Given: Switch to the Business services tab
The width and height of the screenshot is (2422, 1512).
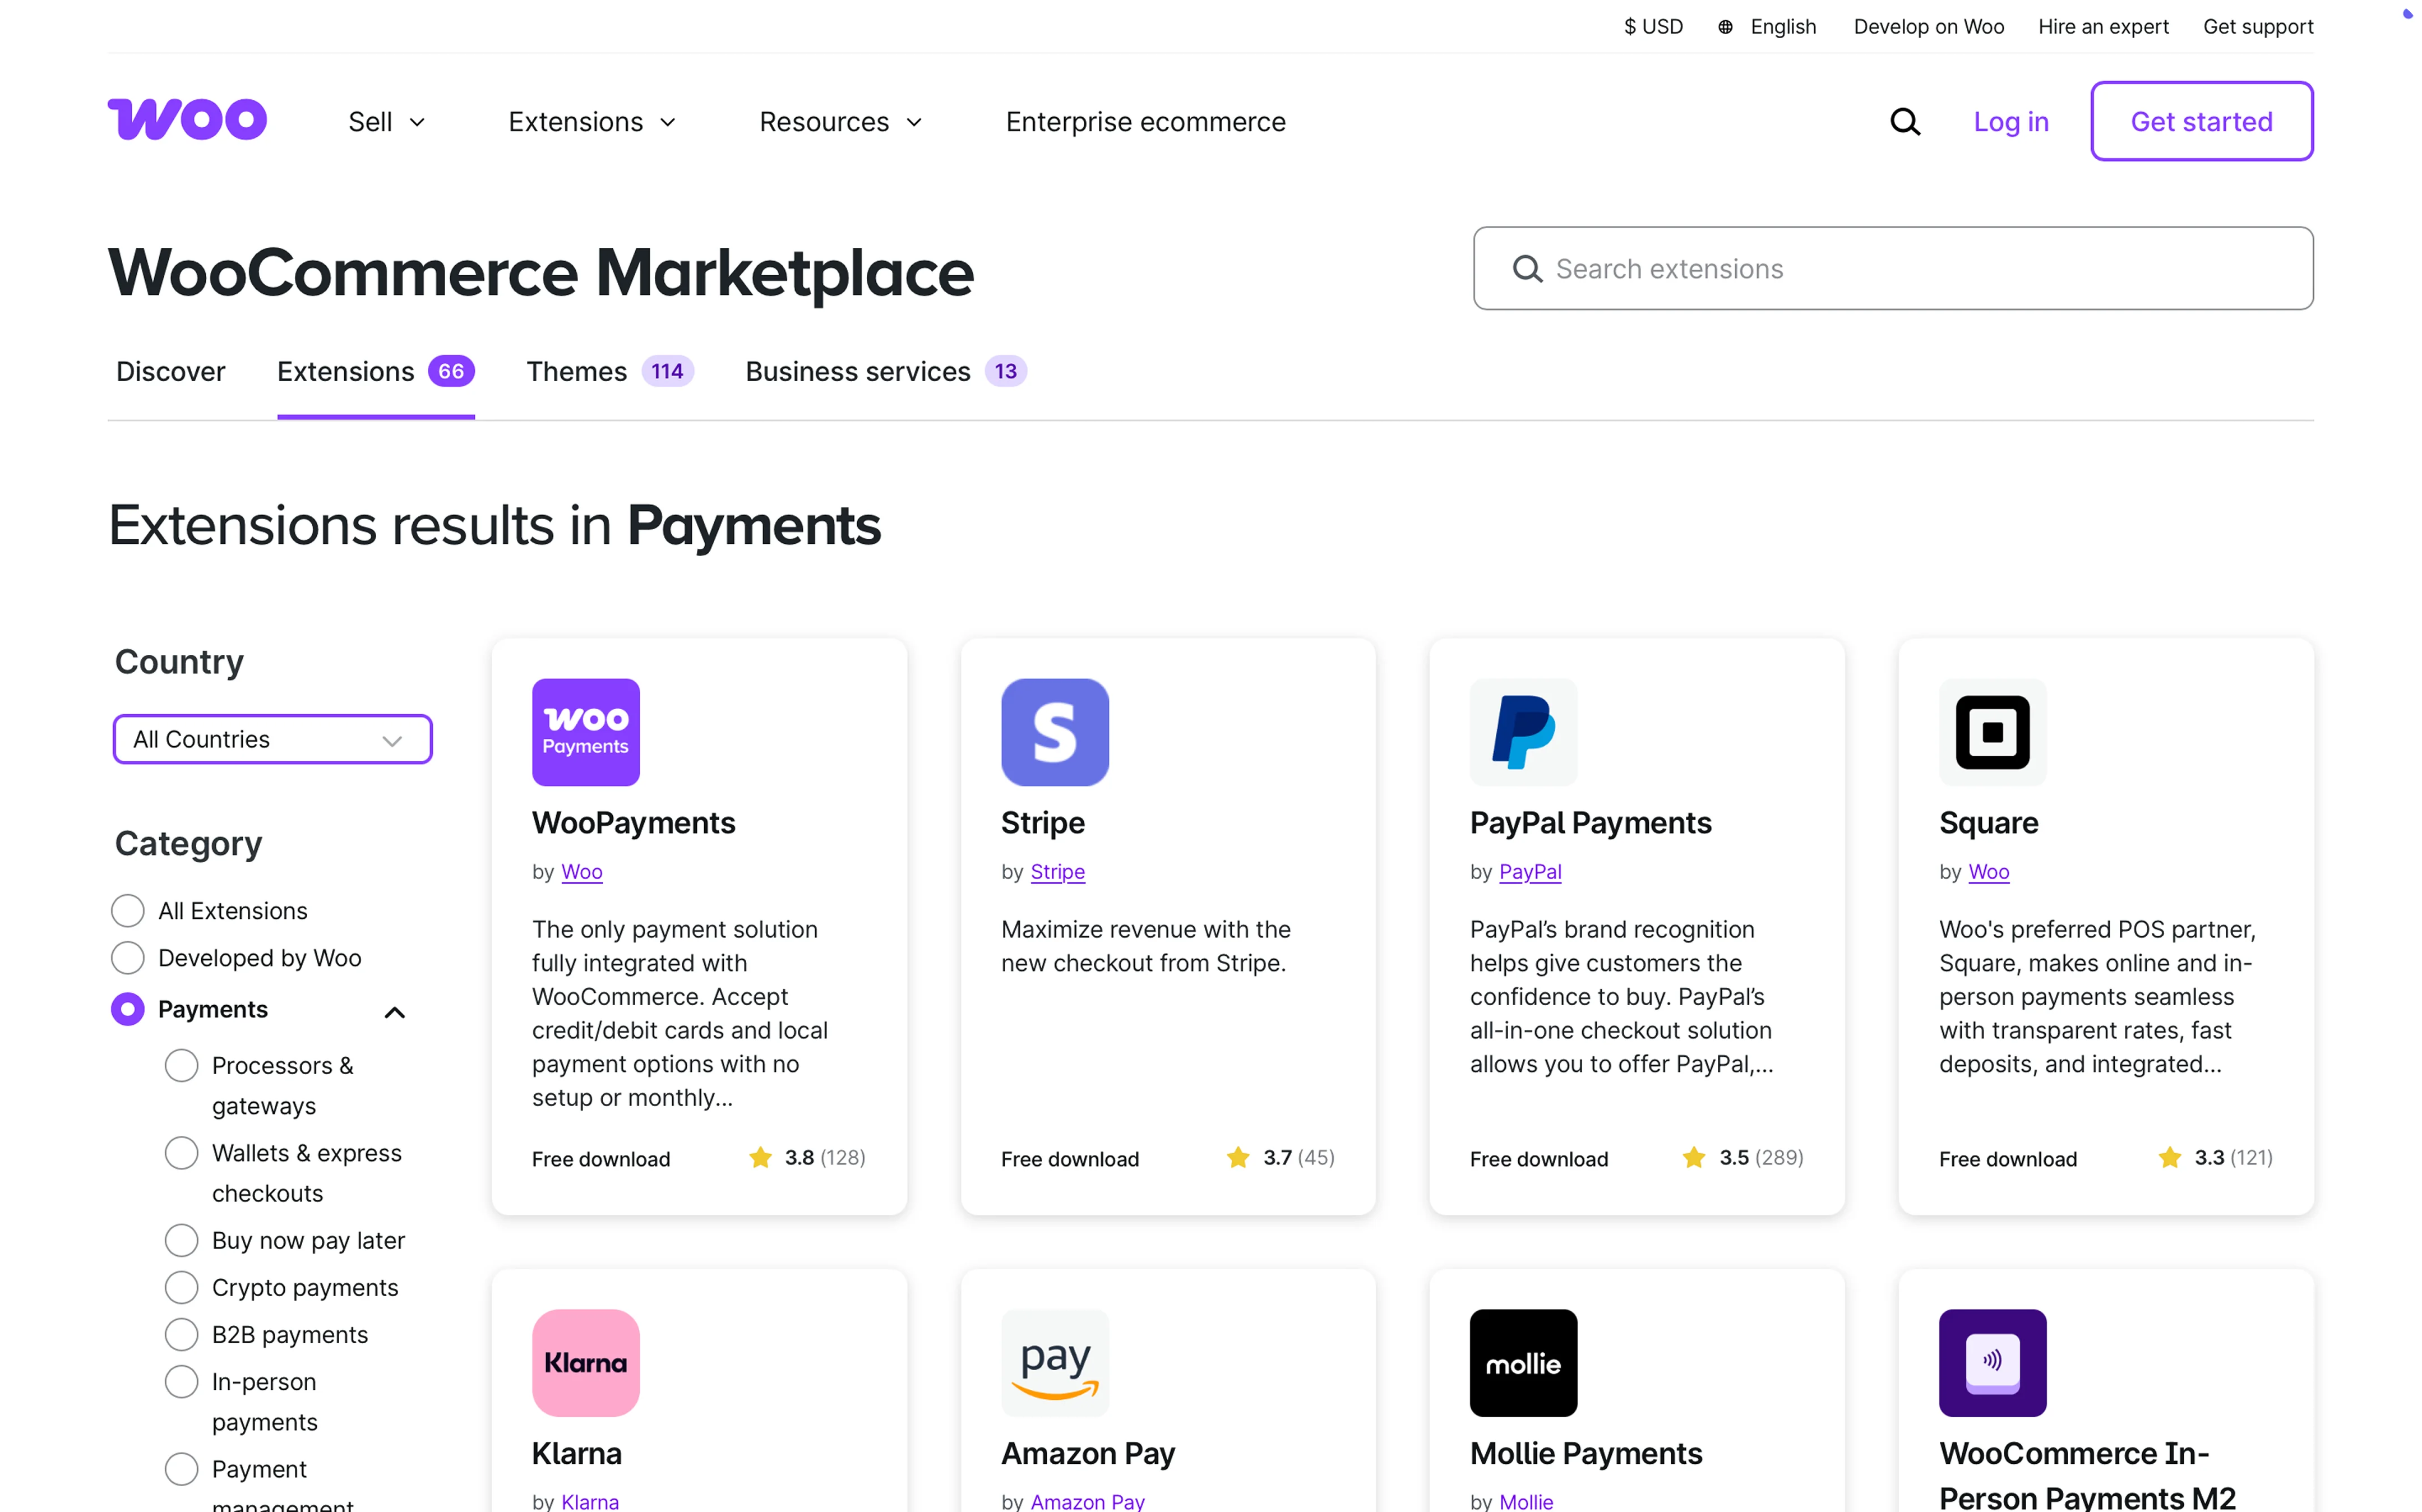Looking at the screenshot, I should (886, 372).
